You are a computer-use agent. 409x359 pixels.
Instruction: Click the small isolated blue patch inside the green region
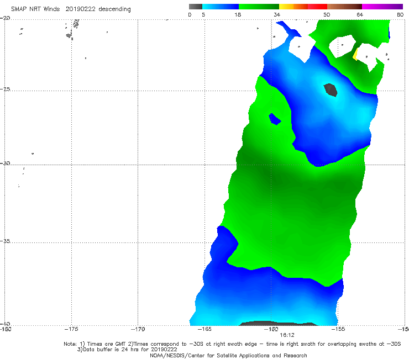275,119
